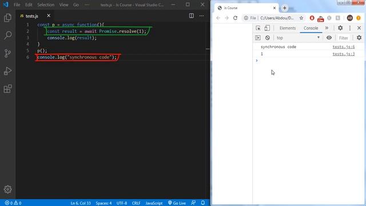Close the tests.js editor tab
The height and width of the screenshot is (206, 366).
[49, 15]
